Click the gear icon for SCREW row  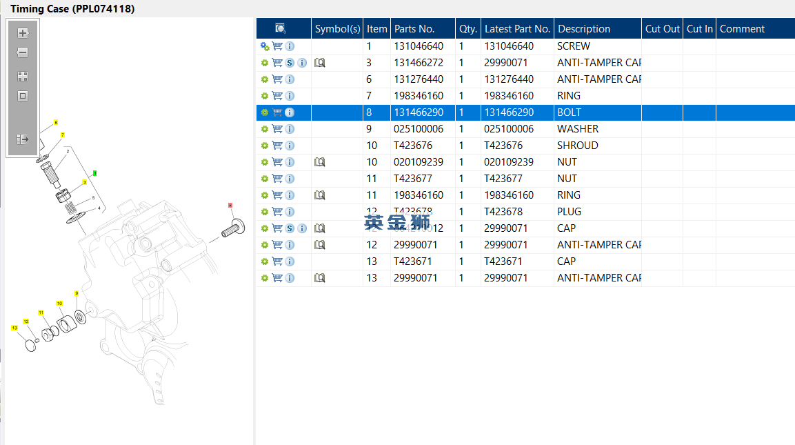click(265, 46)
